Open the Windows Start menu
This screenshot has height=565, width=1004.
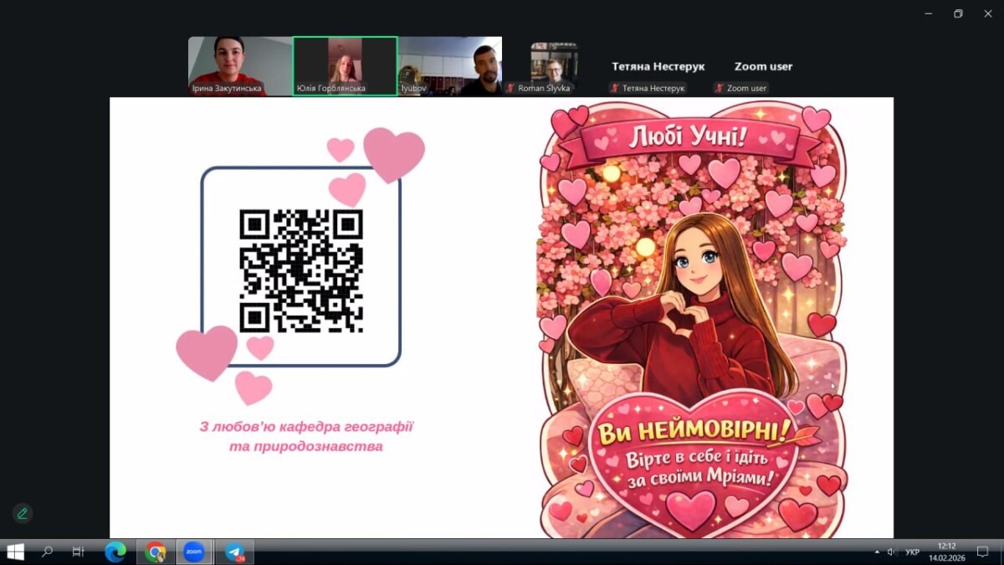click(15, 552)
